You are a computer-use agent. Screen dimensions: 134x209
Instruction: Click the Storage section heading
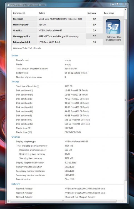(x=15, y=82)
